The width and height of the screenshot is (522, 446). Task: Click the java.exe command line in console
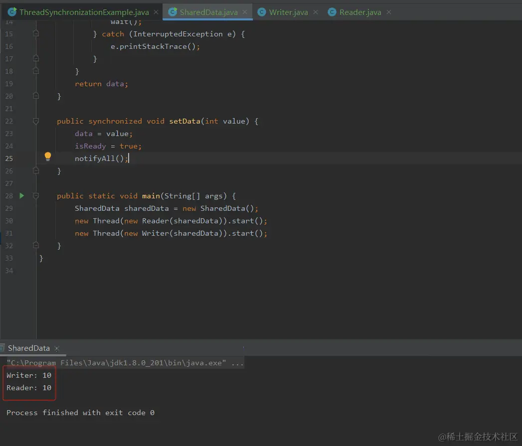click(125, 363)
